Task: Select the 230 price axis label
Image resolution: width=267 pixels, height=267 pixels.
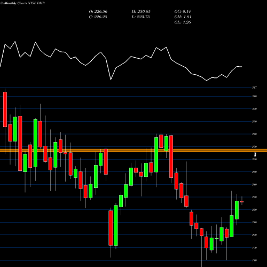Action: tap(254, 197)
